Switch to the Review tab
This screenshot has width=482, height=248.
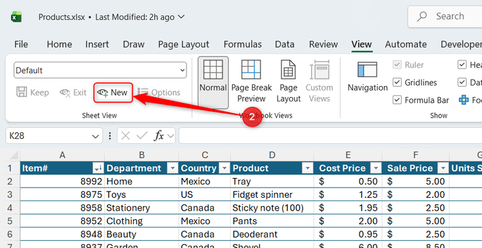click(x=323, y=44)
